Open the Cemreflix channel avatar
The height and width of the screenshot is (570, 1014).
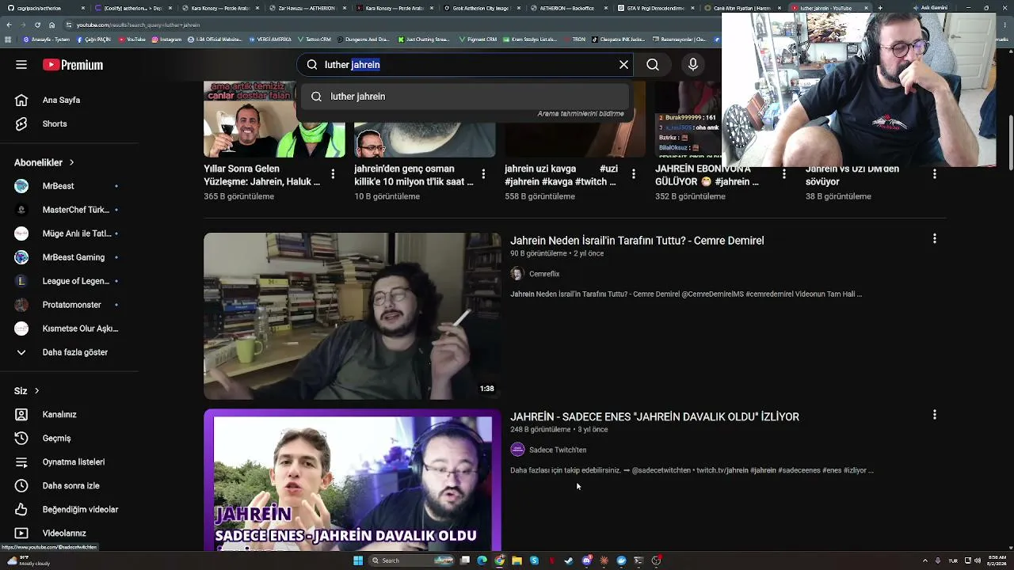(x=517, y=274)
